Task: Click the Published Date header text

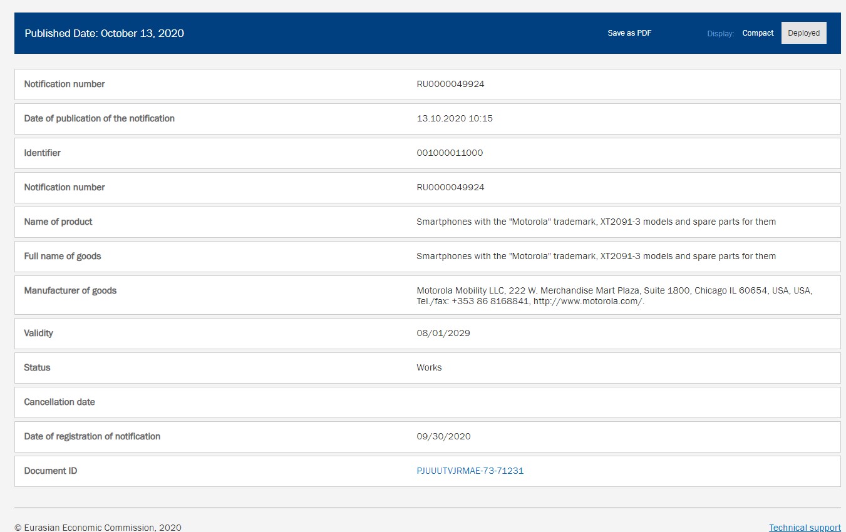Action: (x=105, y=33)
